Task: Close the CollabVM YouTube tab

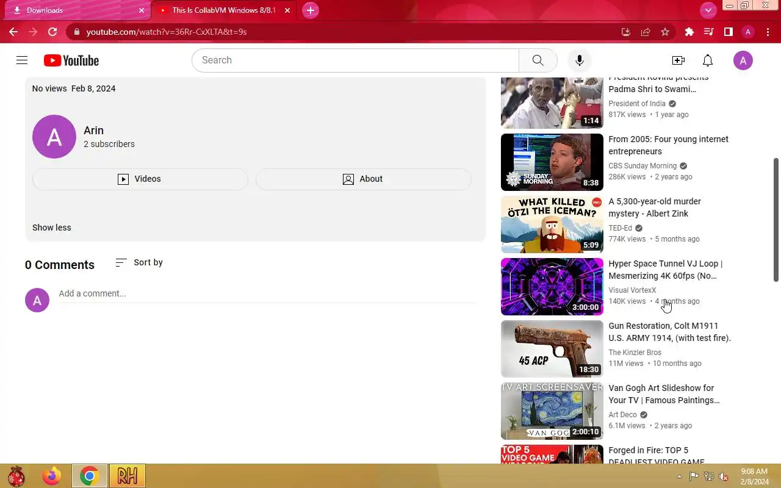Action: click(x=287, y=10)
